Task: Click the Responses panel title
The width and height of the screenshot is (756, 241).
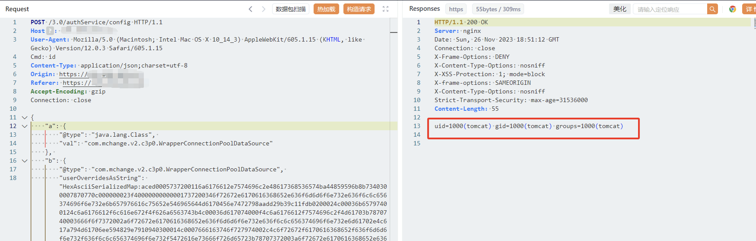Action: pyautogui.click(x=424, y=9)
